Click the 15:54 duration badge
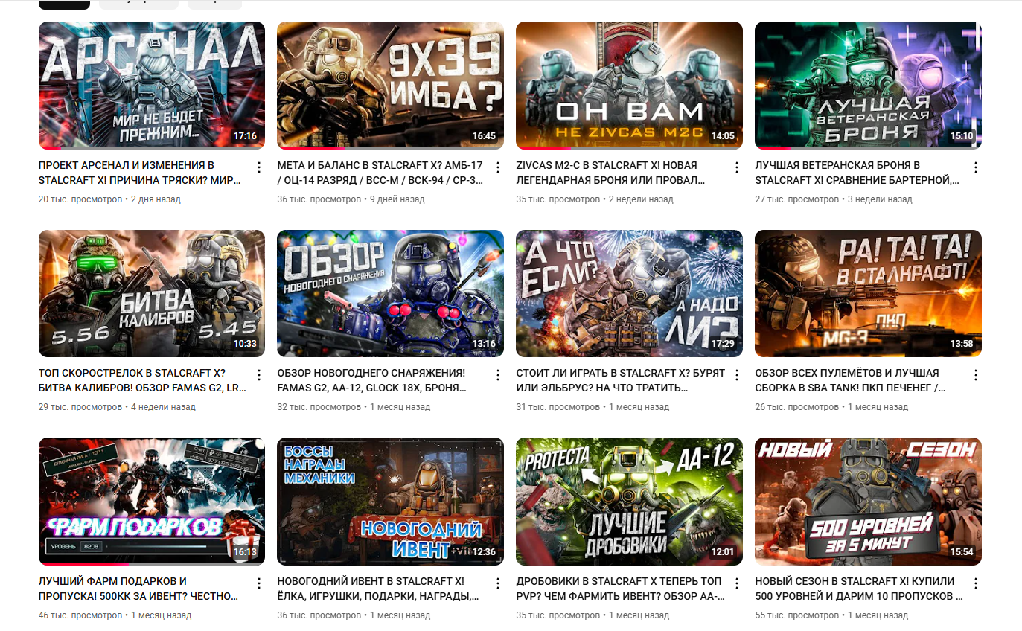Screen dimensions: 1022x631 click(962, 553)
